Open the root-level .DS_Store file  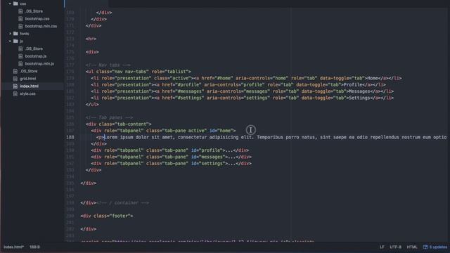29,71
